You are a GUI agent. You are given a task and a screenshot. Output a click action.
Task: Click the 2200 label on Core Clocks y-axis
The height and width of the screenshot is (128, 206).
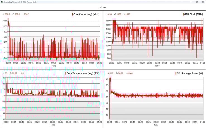[5, 21]
